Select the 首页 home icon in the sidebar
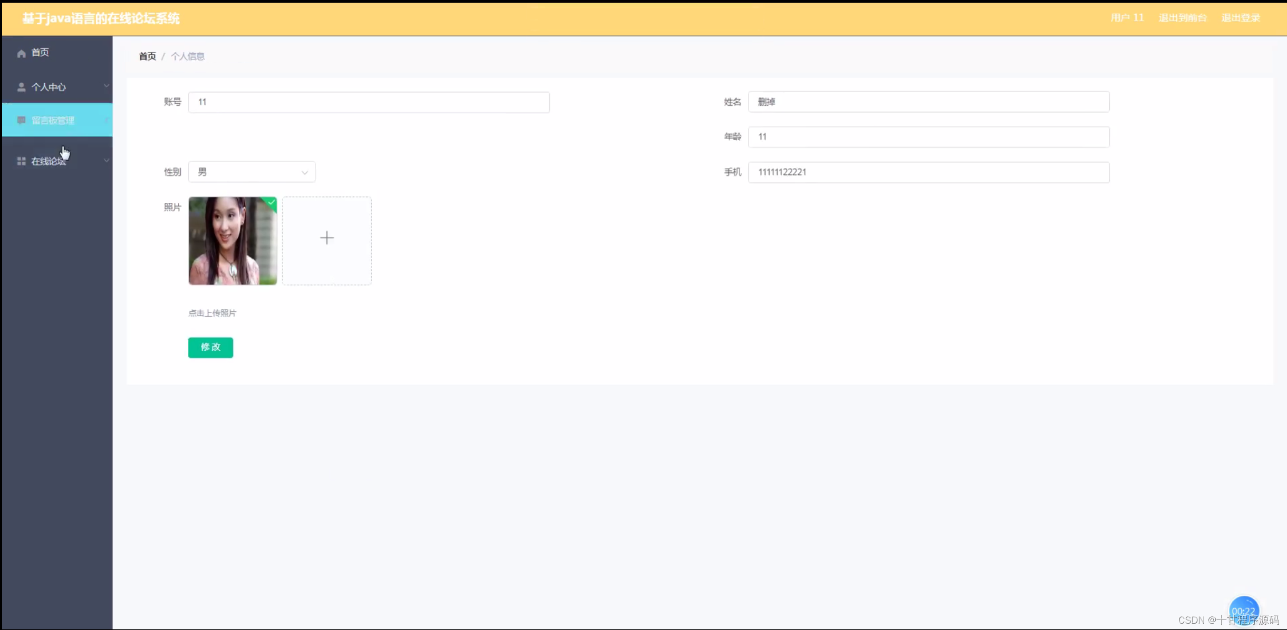The width and height of the screenshot is (1287, 630). coord(21,53)
